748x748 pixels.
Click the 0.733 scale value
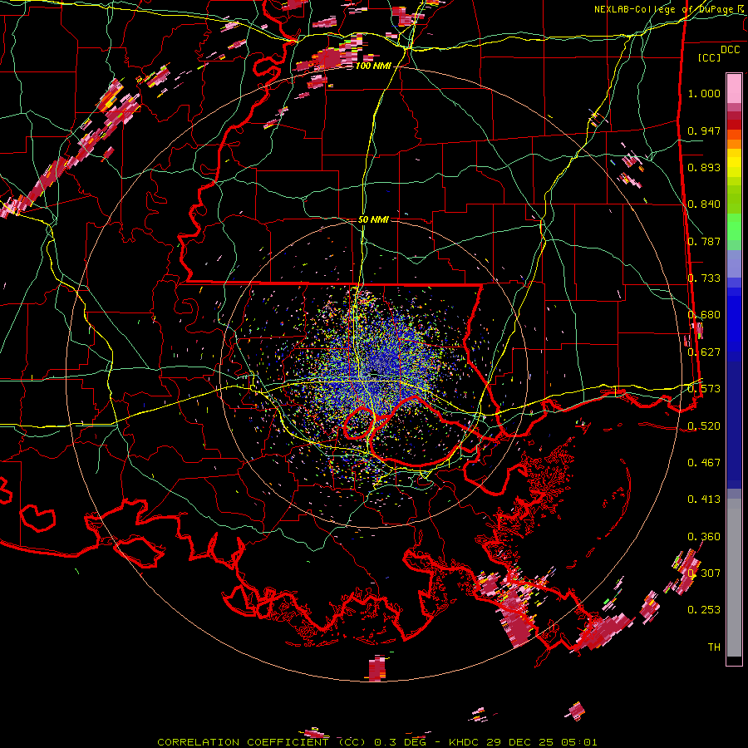[704, 278]
